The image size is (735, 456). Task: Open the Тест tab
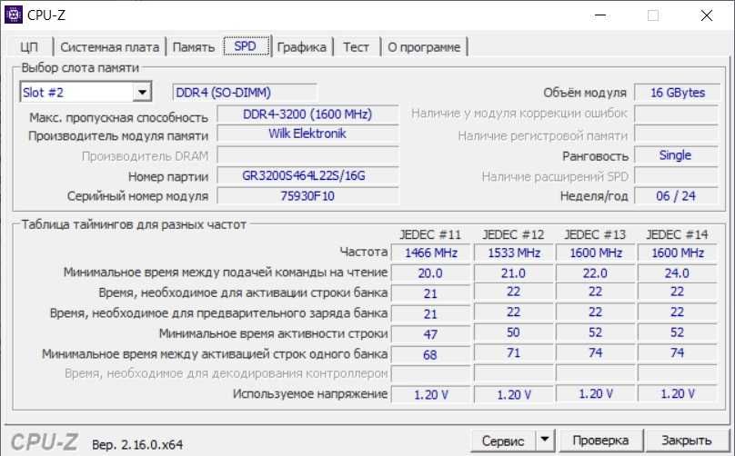(x=356, y=47)
